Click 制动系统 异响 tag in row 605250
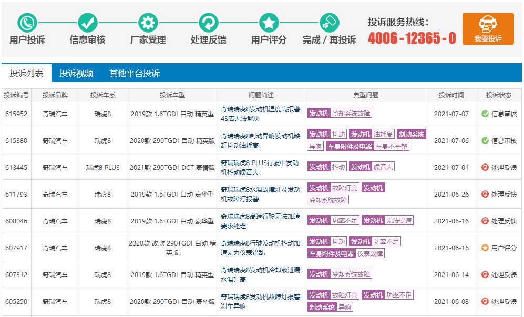This screenshot has height=317, width=524. [x=330, y=307]
